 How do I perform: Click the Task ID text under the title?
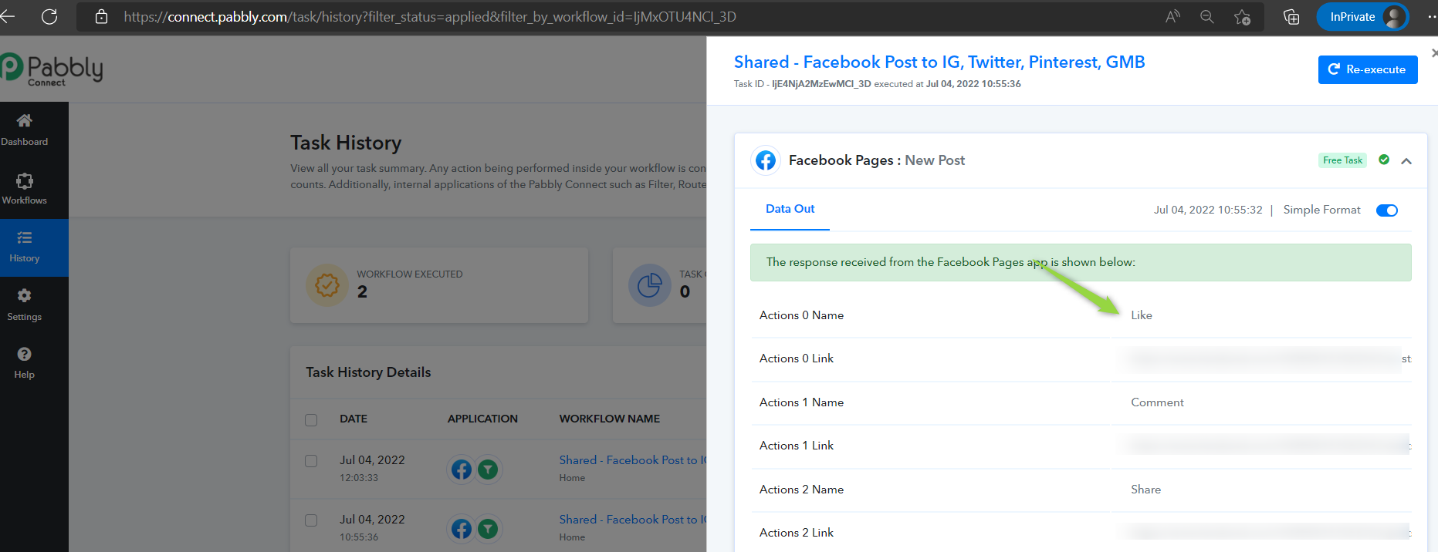(x=877, y=84)
